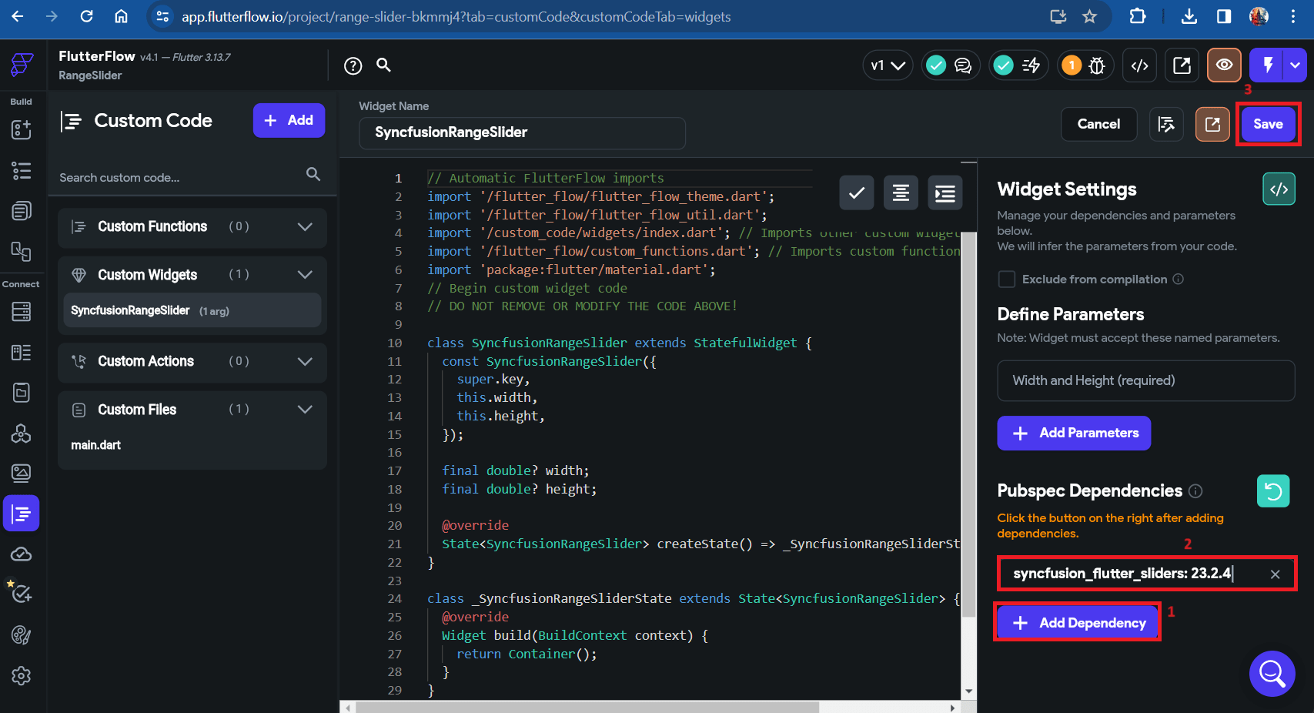The image size is (1314, 713).
Task: Open the View Code developer icon
Action: pyautogui.click(x=1140, y=65)
